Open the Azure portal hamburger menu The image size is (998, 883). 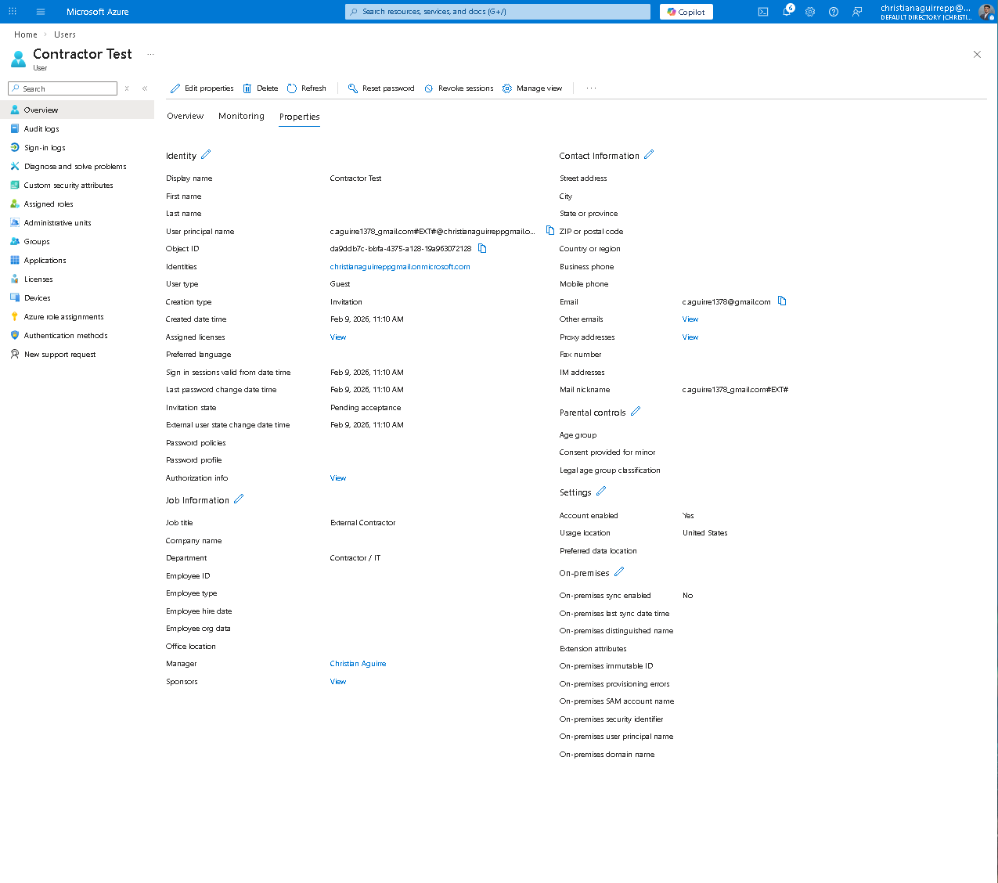point(41,12)
